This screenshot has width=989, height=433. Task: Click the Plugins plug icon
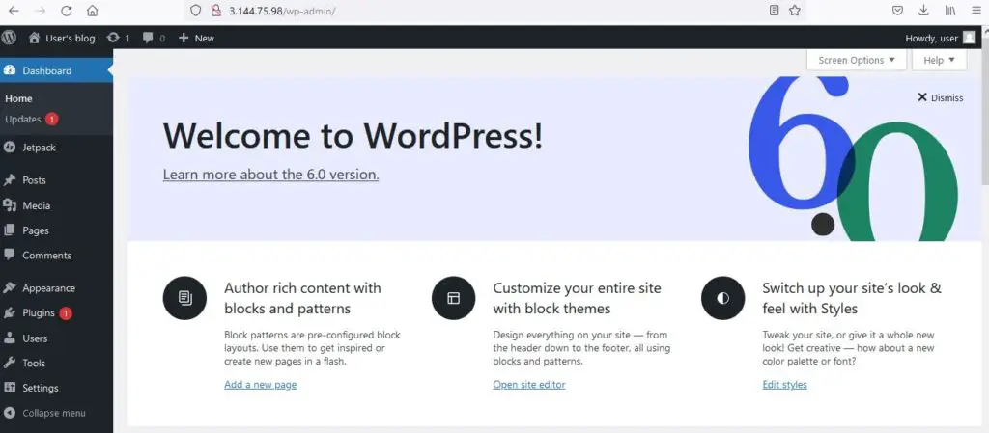pos(10,312)
